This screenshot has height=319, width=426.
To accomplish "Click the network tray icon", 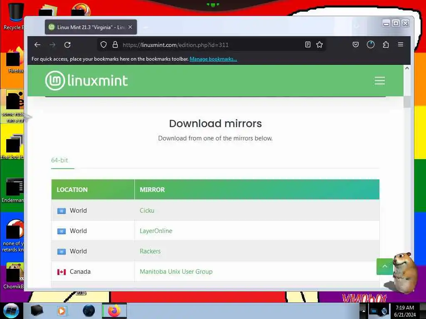I will (374, 312).
